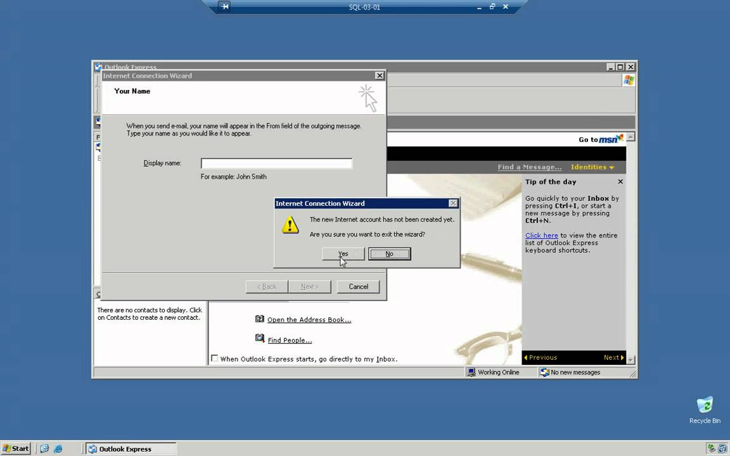Minimize the Outlook Express window

[x=611, y=67]
